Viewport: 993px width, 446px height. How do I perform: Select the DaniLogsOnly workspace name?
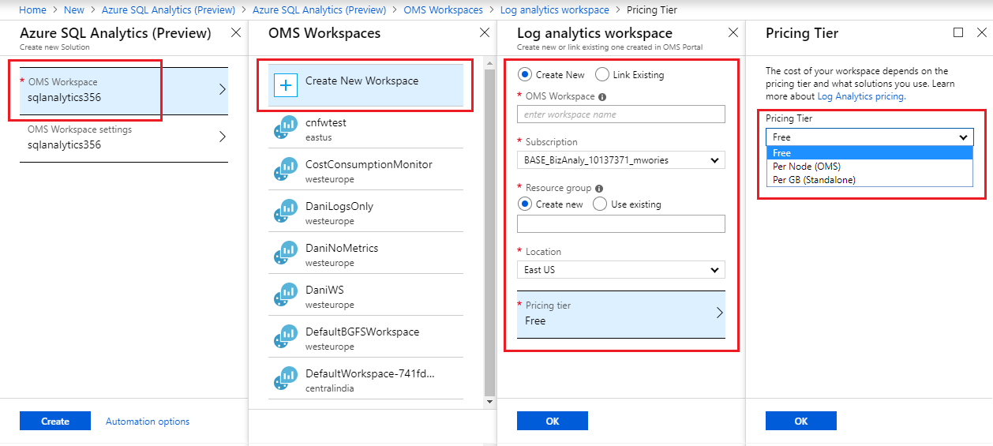tap(339, 206)
